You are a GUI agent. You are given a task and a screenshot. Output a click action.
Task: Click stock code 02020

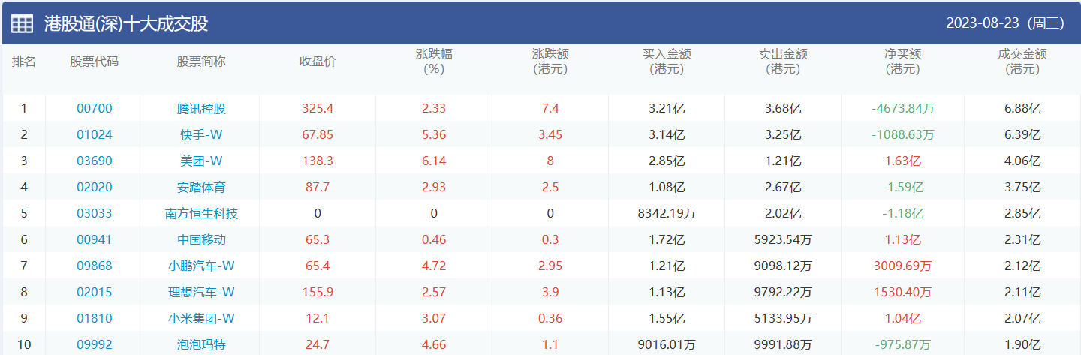tap(94, 187)
